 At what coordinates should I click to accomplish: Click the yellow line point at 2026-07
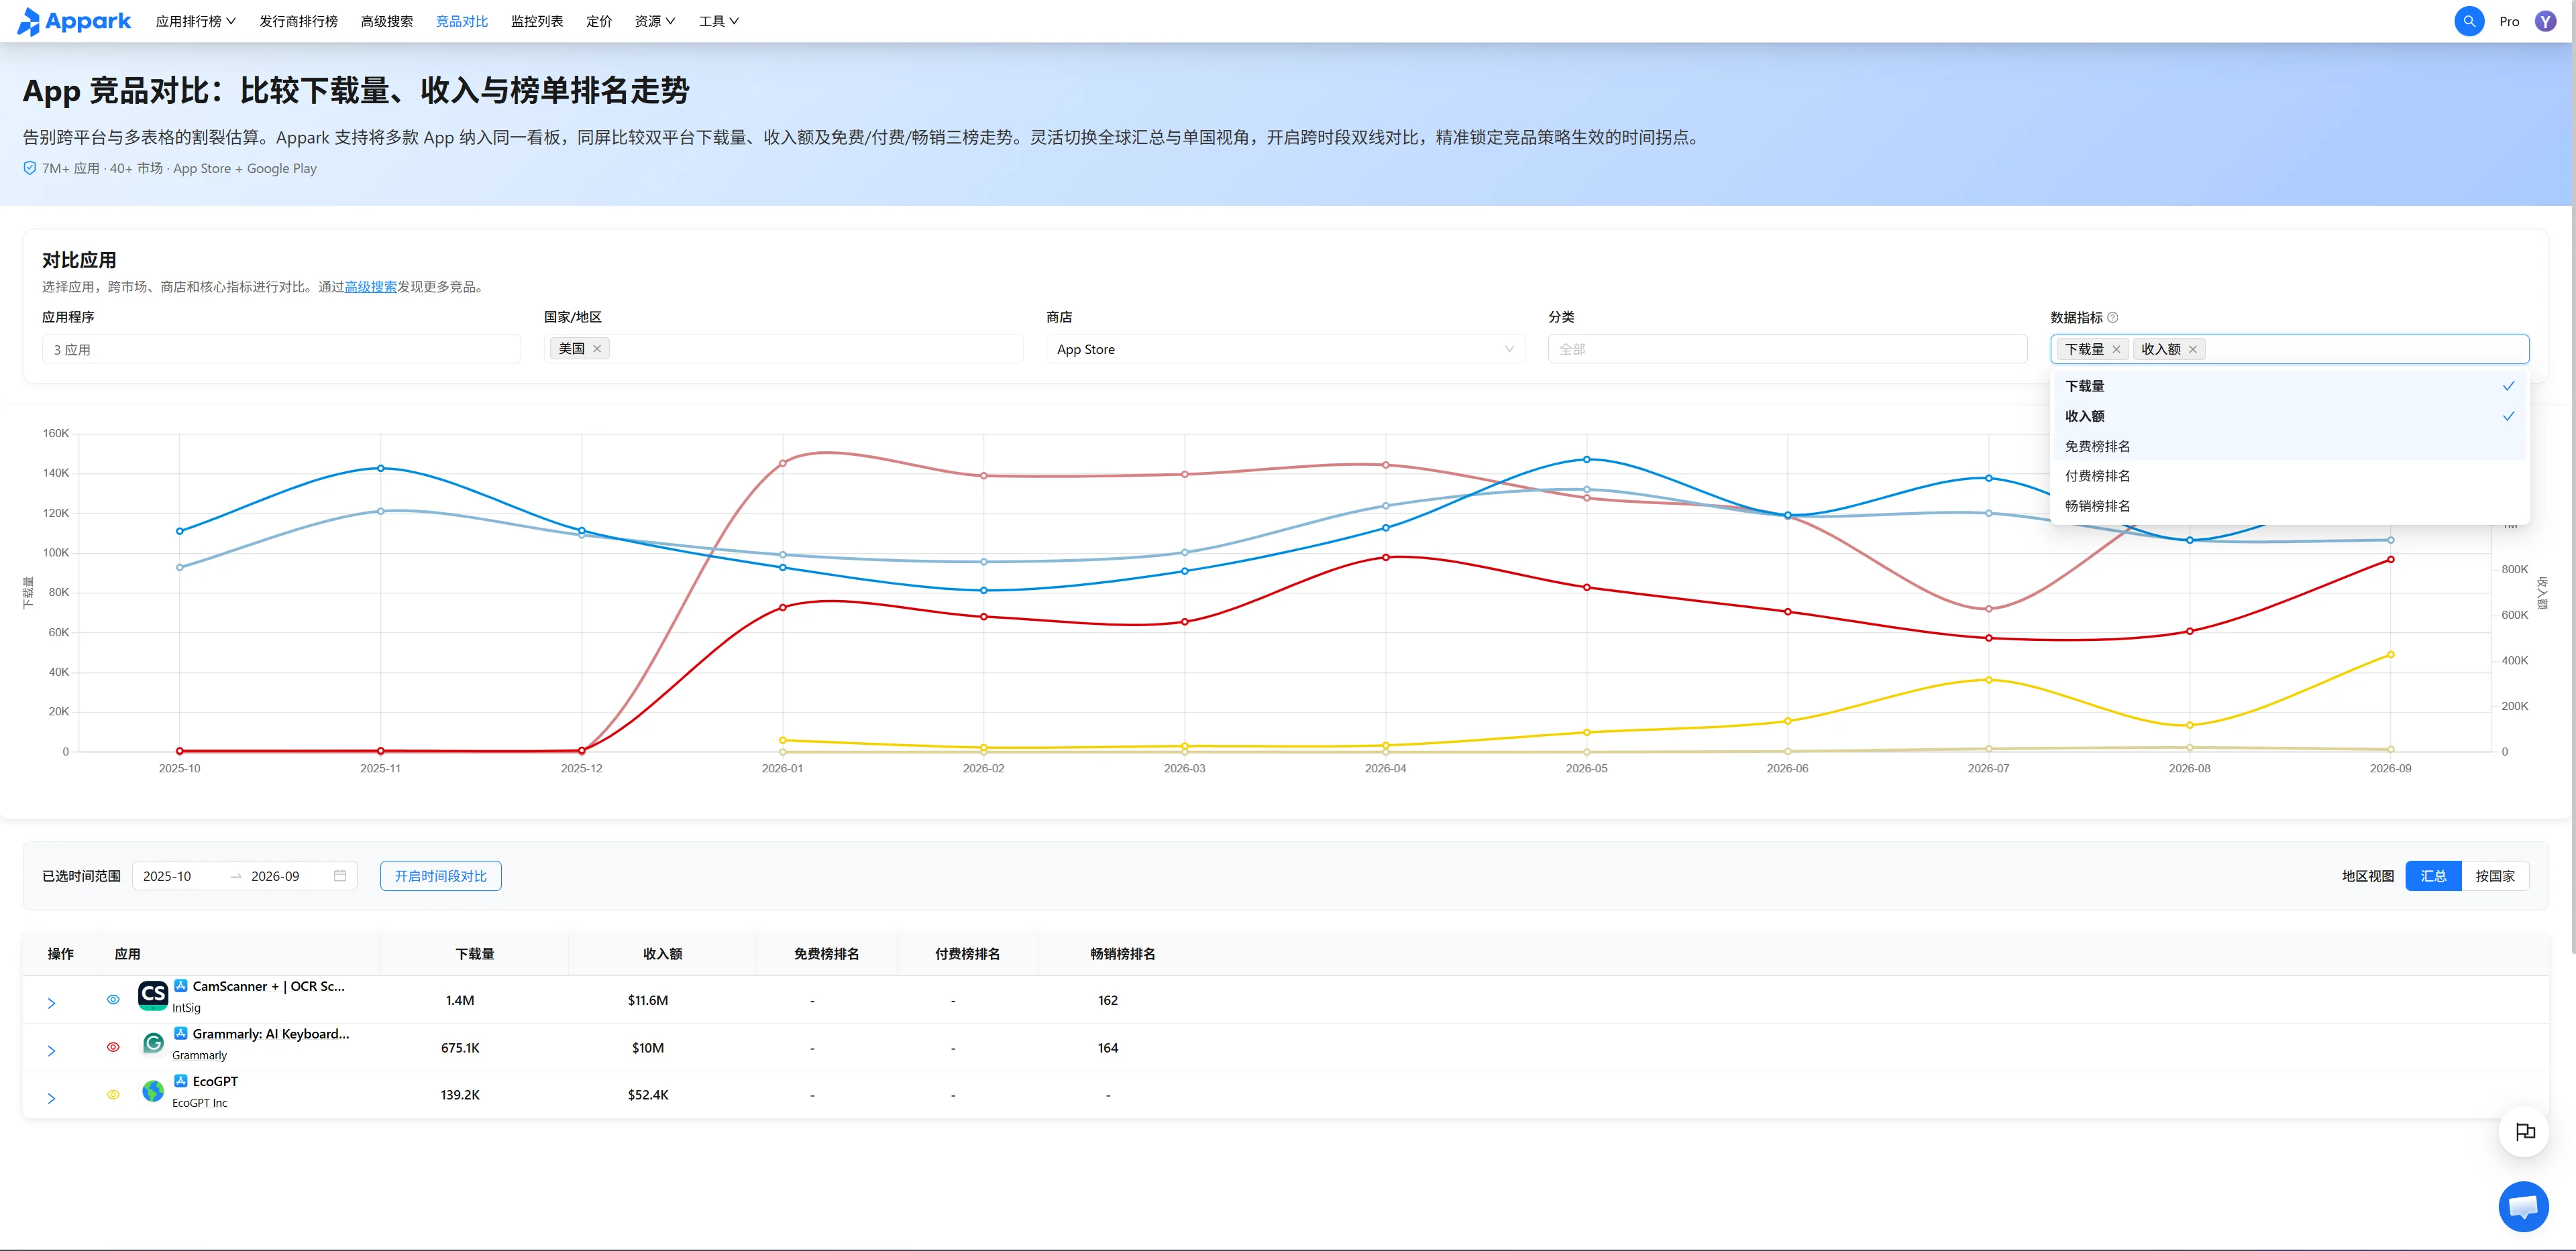coord(1988,679)
